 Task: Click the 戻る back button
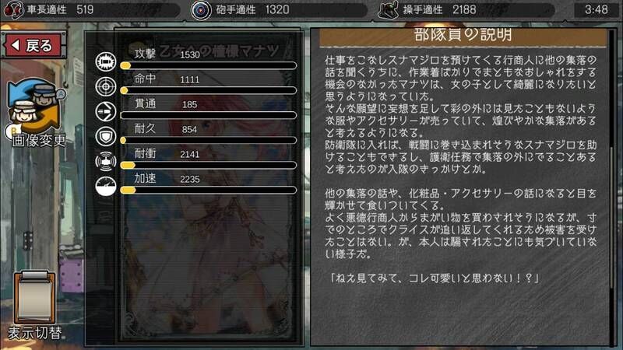point(33,45)
